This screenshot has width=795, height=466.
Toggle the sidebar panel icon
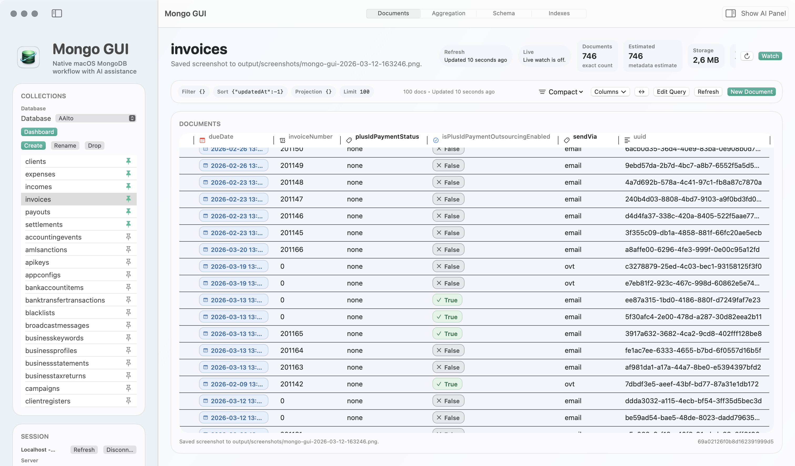click(x=57, y=13)
